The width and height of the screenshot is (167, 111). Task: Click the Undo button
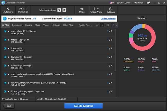coord(82,10)
